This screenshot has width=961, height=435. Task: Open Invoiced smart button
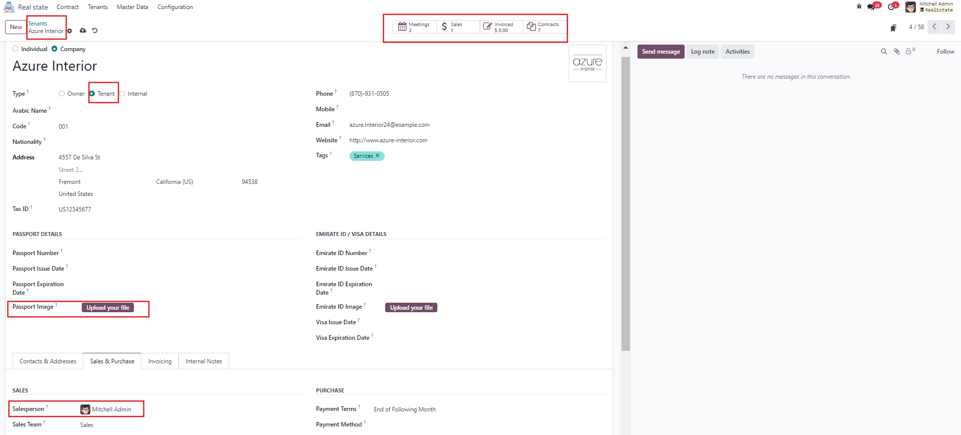pyautogui.click(x=502, y=27)
